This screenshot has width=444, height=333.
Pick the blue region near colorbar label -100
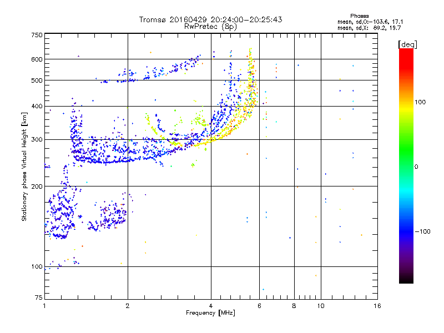(x=406, y=231)
